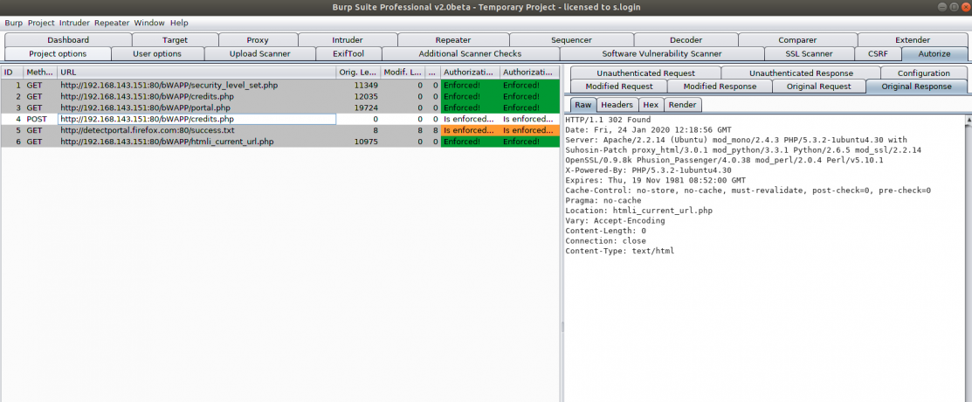Open the Help menu
The height and width of the screenshot is (402, 972).
tap(179, 23)
